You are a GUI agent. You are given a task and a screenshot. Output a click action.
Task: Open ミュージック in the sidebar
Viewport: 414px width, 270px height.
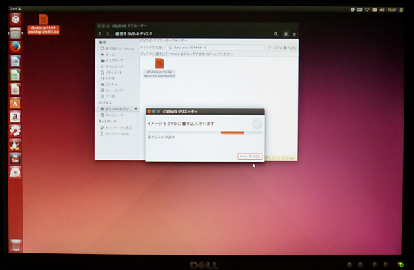click(x=112, y=90)
